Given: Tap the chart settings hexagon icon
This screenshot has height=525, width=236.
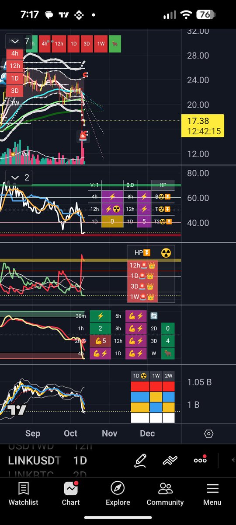Looking at the screenshot, I should tap(209, 434).
